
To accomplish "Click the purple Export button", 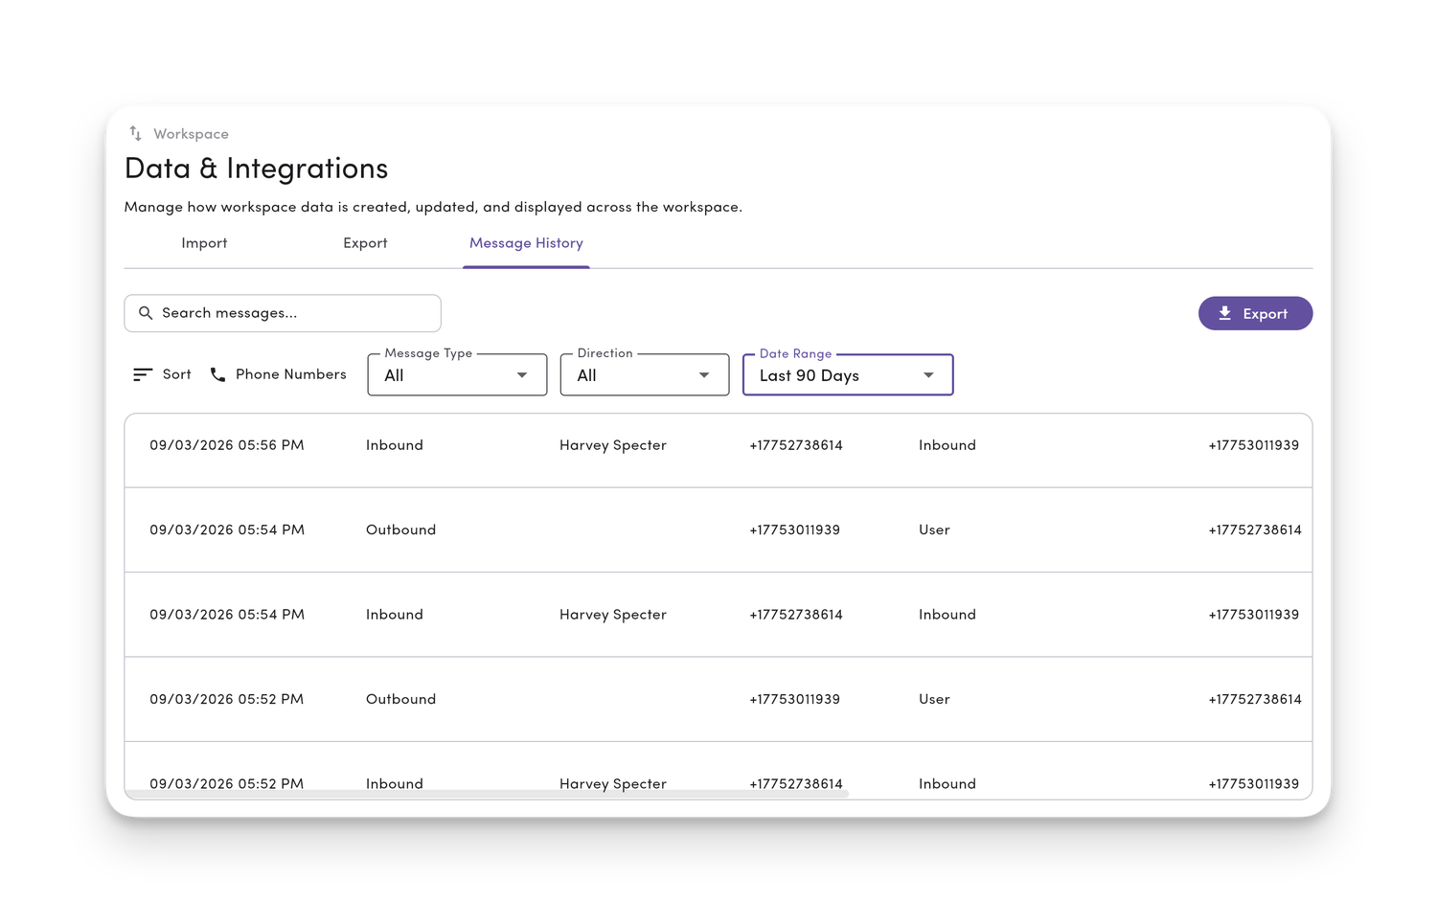I will [1255, 313].
